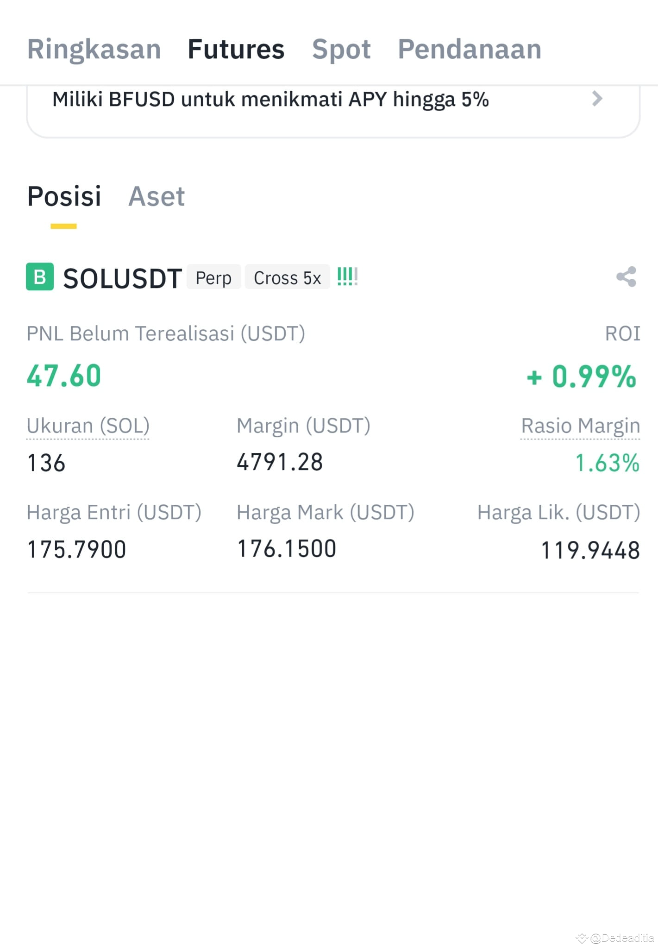658x948 pixels.
Task: Tap the Perp contract badge
Action: [213, 277]
